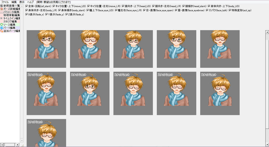Select 物理挙動編集 in the sidebar tree

click(x=12, y=15)
